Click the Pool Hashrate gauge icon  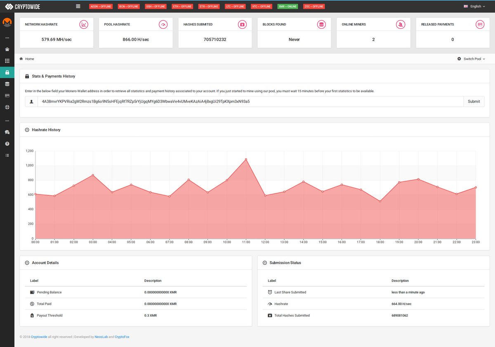163,25
